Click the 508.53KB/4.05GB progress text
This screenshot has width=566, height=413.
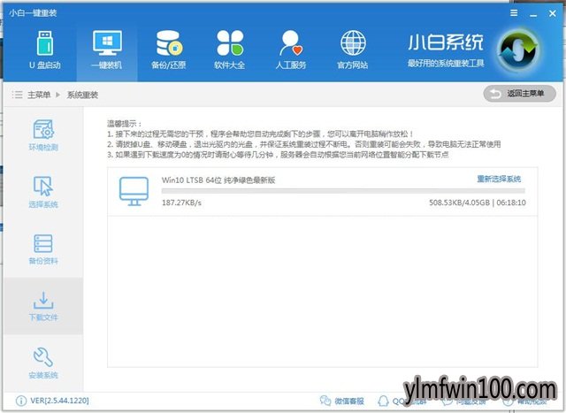[459, 203]
